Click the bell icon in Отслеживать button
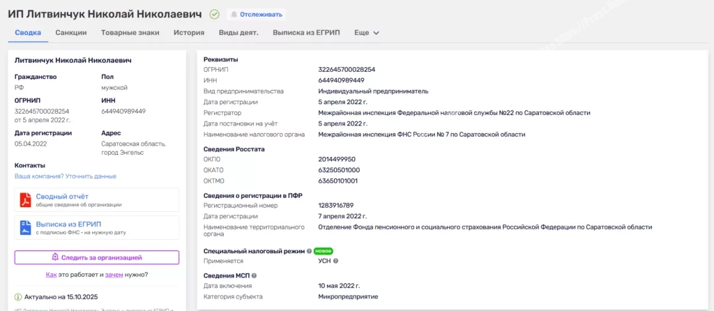The height and width of the screenshot is (311, 714). [x=234, y=14]
